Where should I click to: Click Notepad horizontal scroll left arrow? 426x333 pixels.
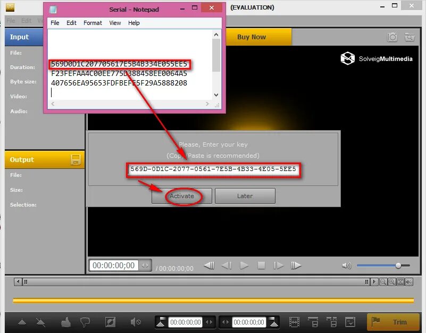click(53, 104)
